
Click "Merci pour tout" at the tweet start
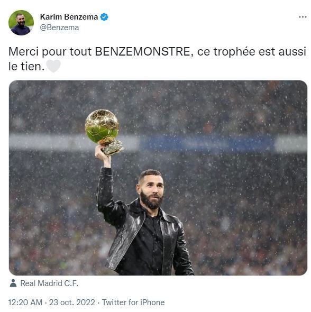pyautogui.click(x=50, y=52)
